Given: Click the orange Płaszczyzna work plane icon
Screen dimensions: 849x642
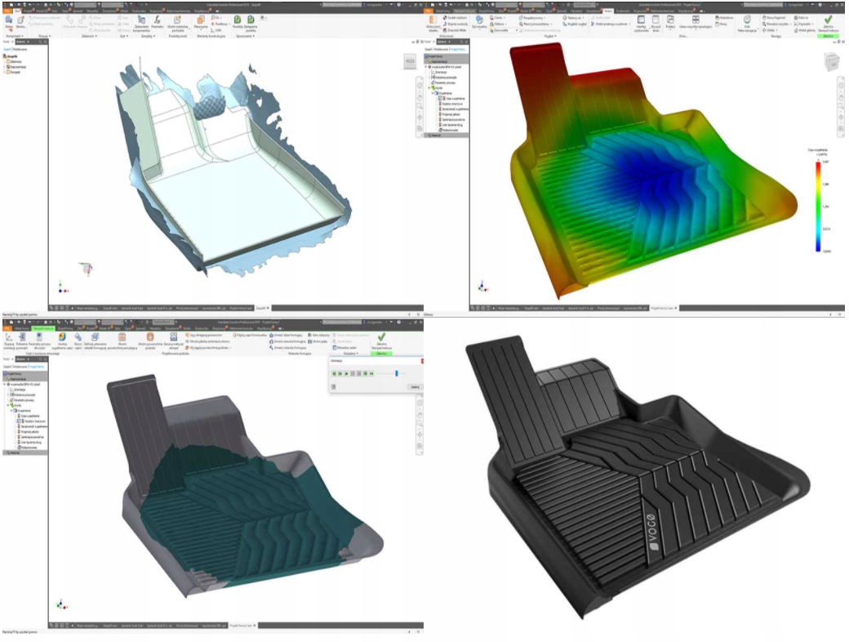Looking at the screenshot, I should (200, 20).
